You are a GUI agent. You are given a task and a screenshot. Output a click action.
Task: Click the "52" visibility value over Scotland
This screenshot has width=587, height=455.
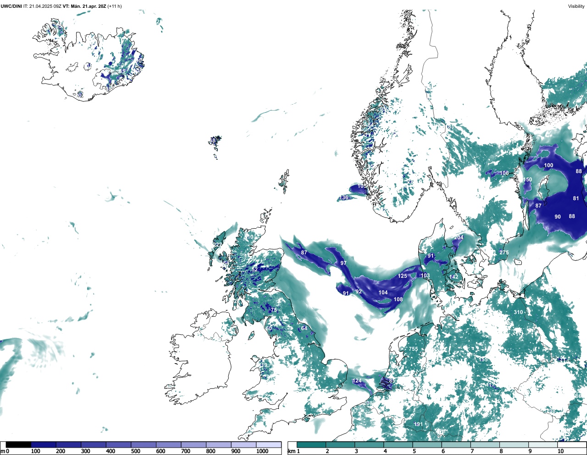click(255, 270)
